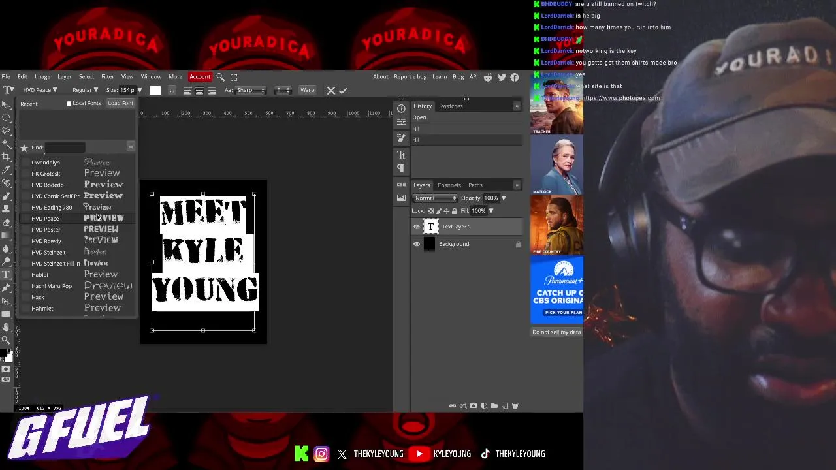Create new layer icon in Layers panel

click(504, 406)
